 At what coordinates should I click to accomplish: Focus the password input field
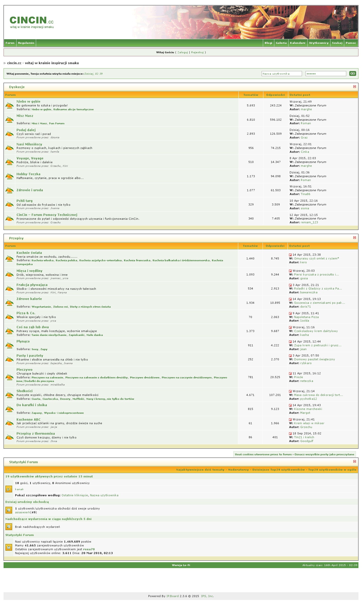point(326,74)
